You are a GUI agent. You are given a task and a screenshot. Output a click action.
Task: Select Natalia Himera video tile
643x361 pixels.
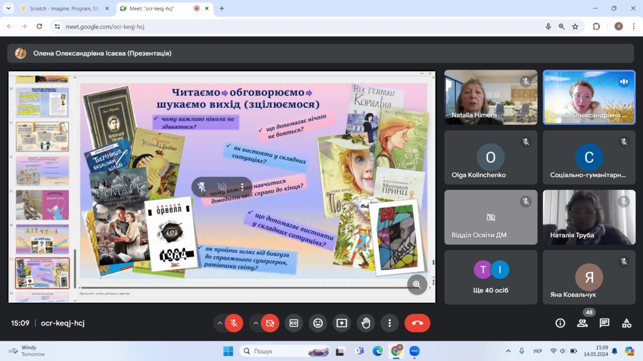pyautogui.click(x=491, y=97)
